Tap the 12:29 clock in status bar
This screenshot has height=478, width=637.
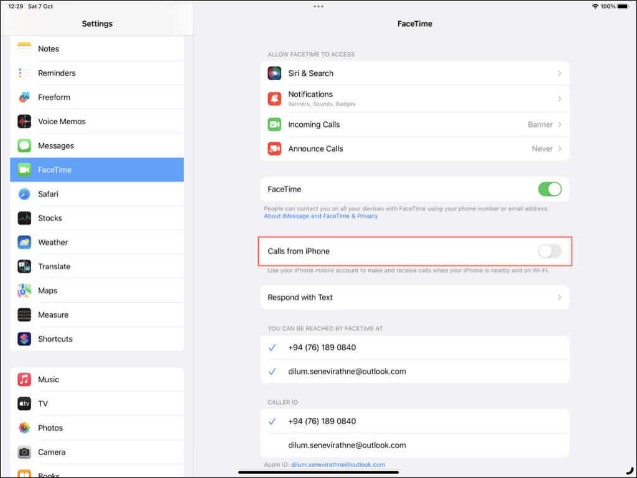(x=16, y=6)
